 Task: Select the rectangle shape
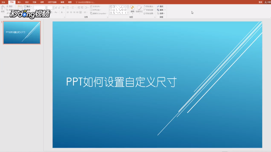pos(122,7)
